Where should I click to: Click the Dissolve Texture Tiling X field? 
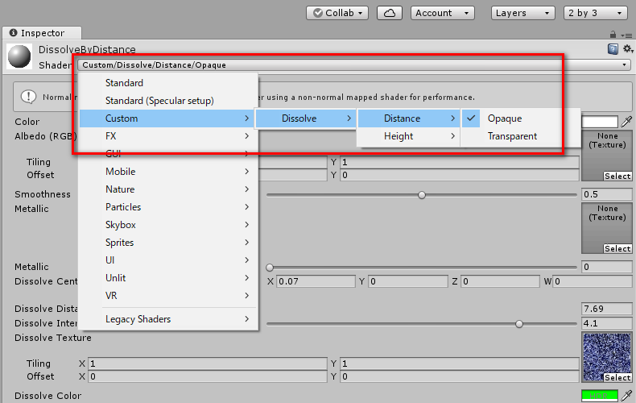tap(207, 364)
